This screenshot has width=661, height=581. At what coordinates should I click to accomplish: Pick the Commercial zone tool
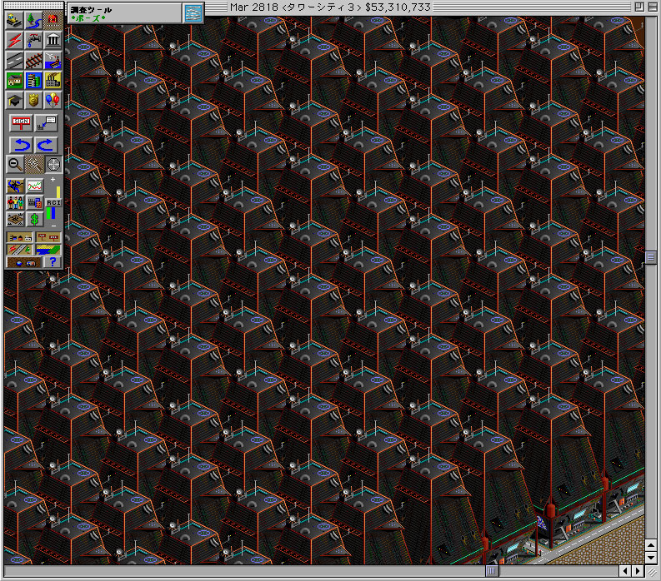coord(33,80)
